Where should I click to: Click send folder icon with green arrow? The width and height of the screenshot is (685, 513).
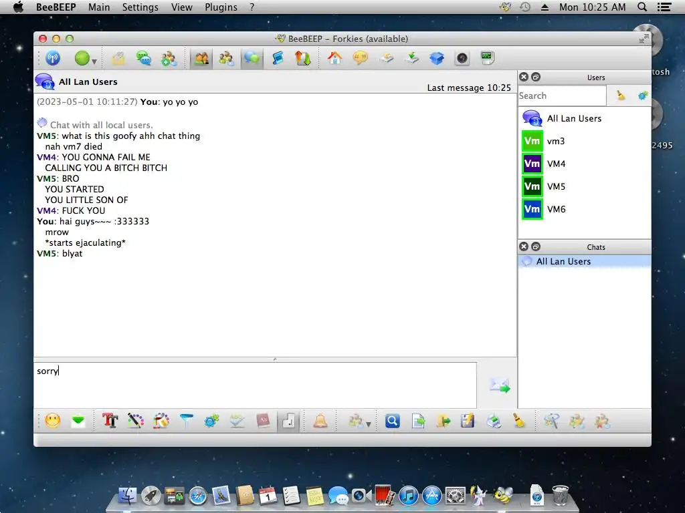[443, 421]
